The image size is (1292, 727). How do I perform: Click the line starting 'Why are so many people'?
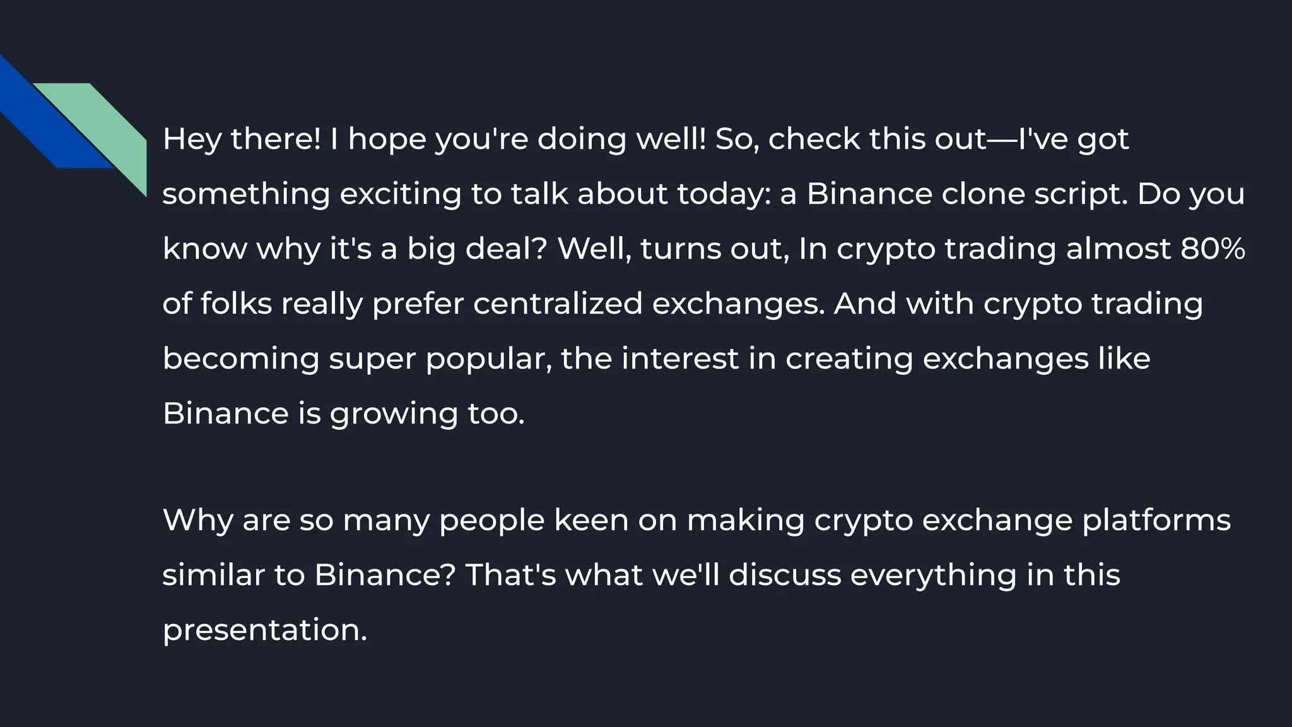(697, 521)
